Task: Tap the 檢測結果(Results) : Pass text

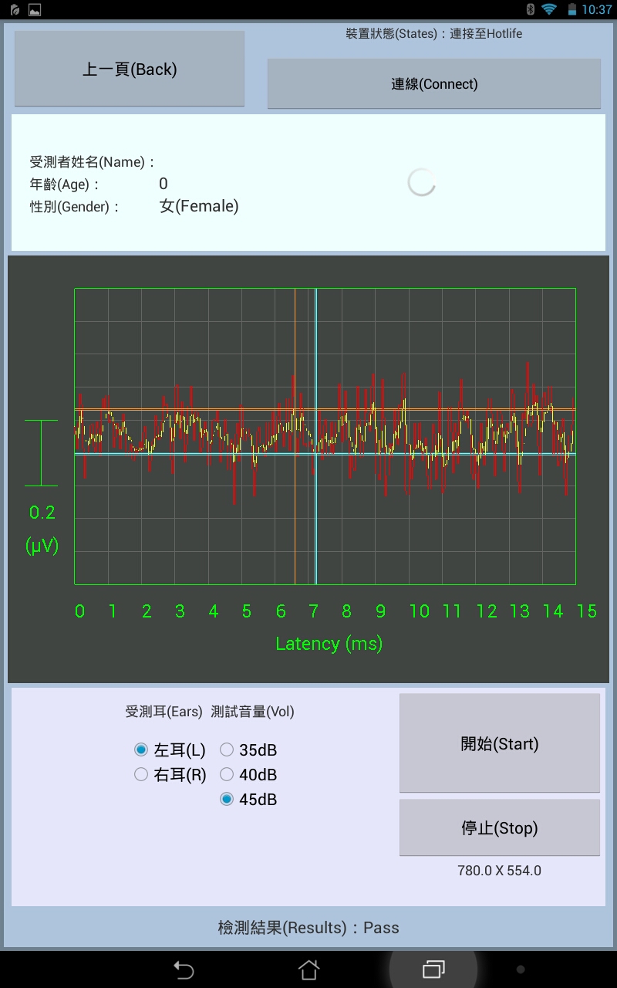Action: tap(308, 928)
